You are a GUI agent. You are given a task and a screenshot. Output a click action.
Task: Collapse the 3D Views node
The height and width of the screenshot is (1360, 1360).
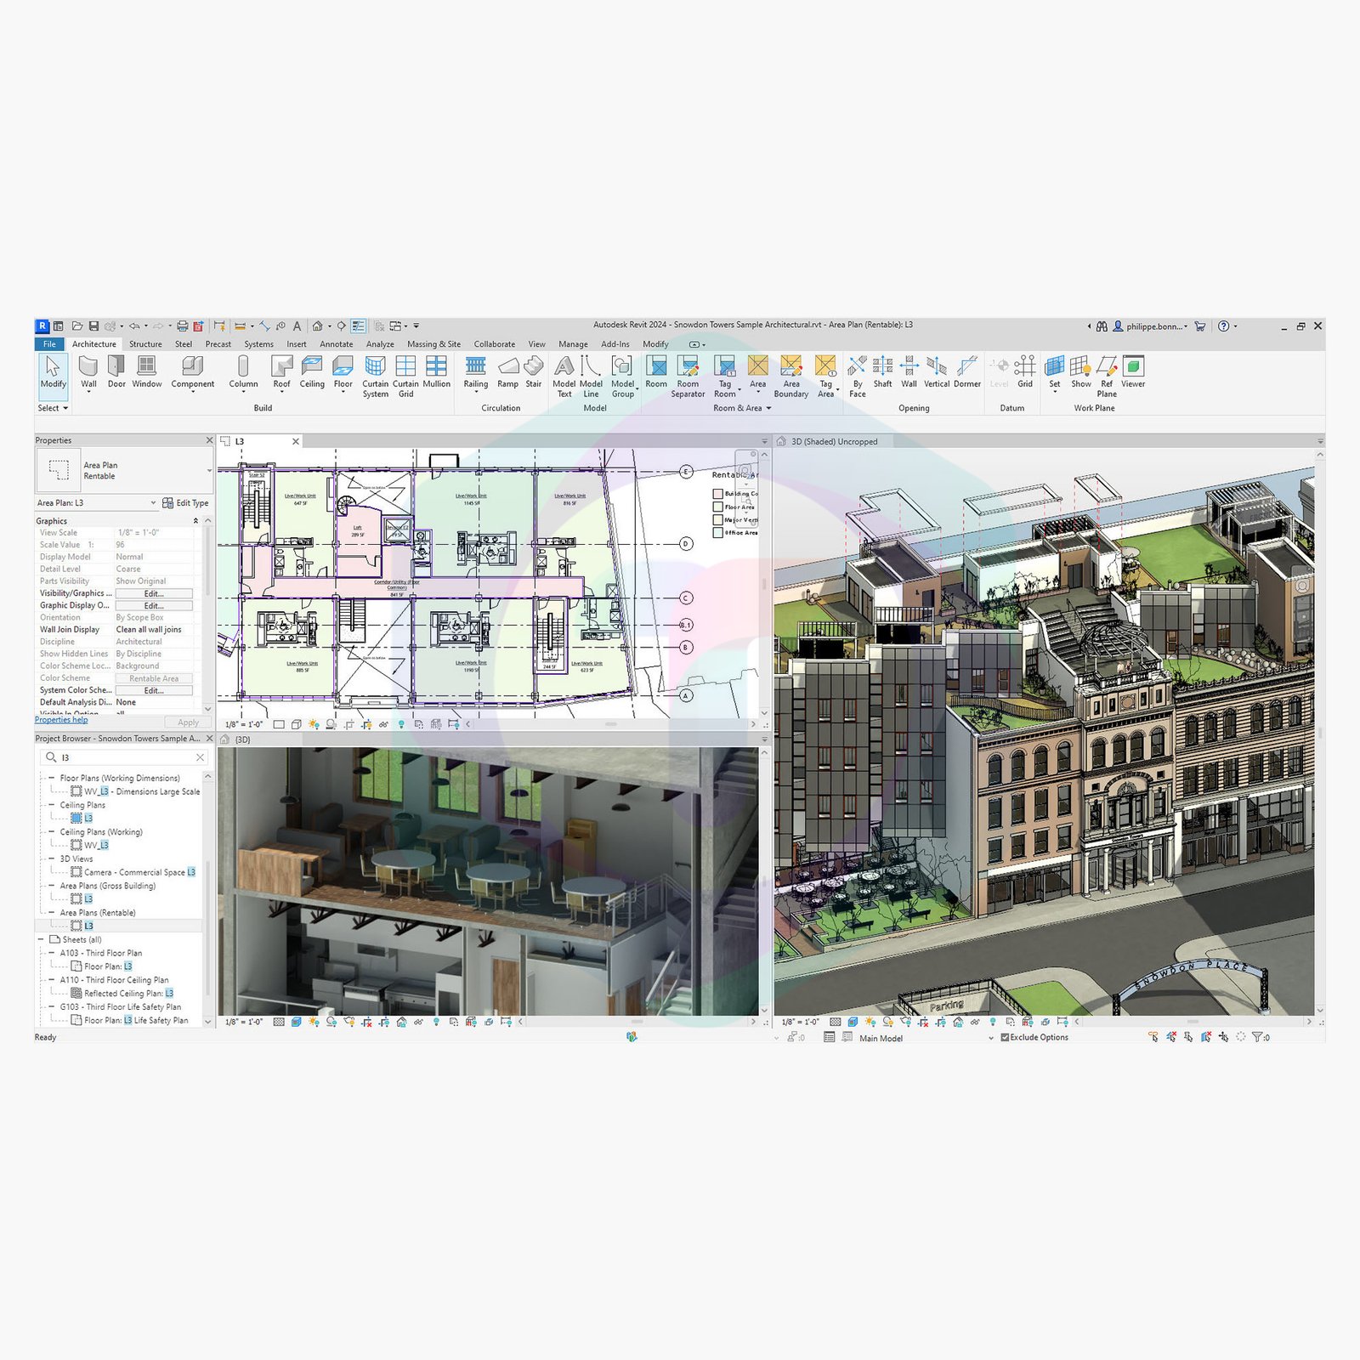(x=51, y=858)
